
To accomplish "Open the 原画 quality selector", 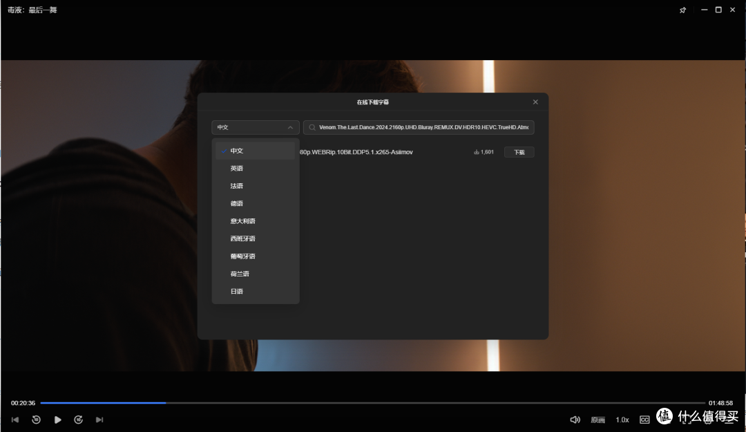I will 597,420.
